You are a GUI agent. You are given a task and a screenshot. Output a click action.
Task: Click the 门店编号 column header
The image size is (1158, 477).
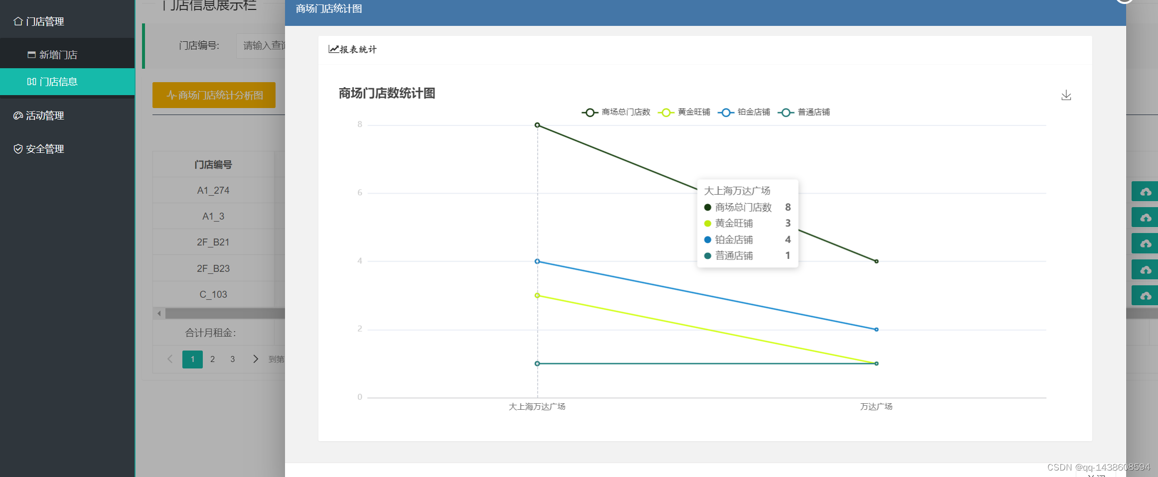pyautogui.click(x=213, y=164)
